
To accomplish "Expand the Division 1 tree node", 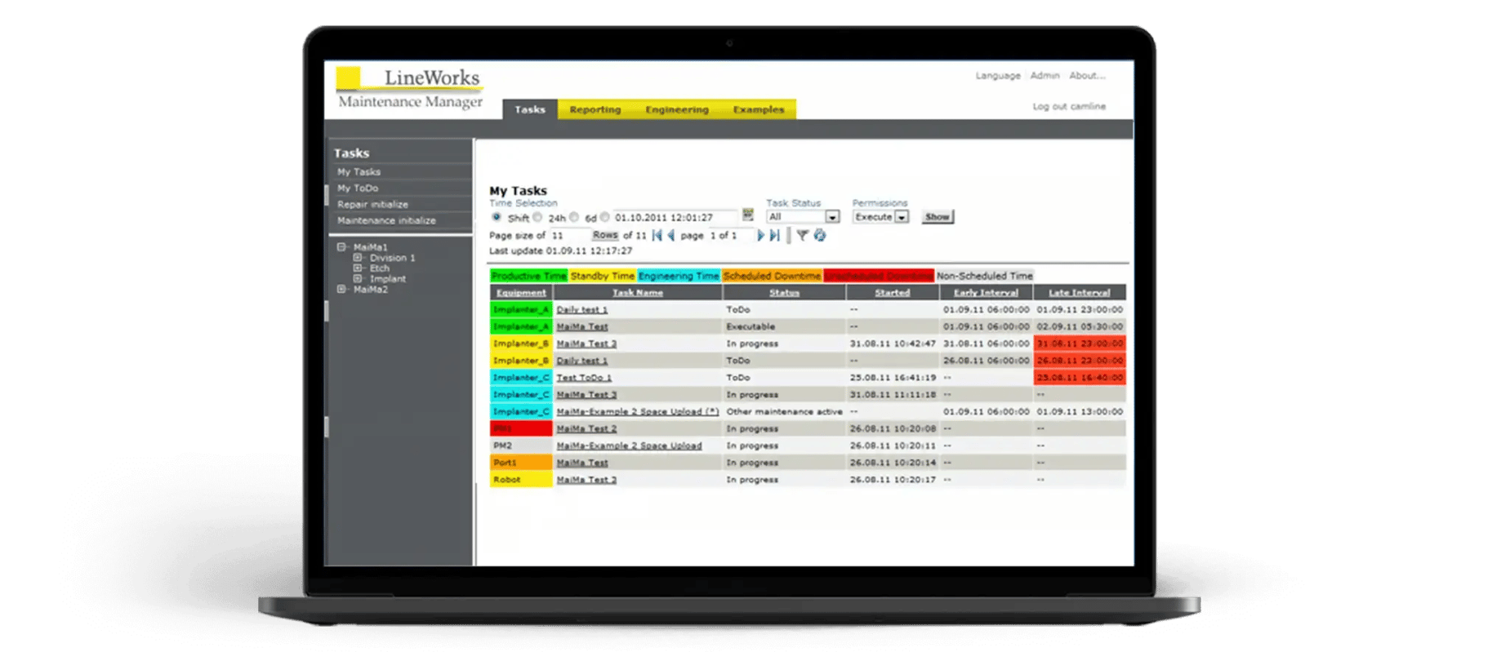I will tap(358, 258).
